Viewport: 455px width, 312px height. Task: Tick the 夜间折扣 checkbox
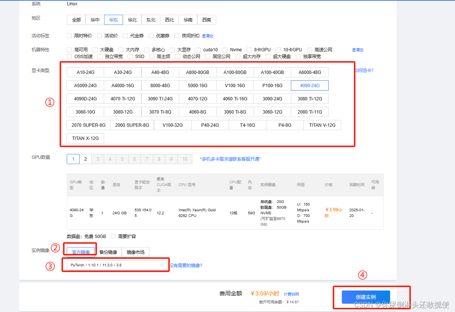click(177, 36)
